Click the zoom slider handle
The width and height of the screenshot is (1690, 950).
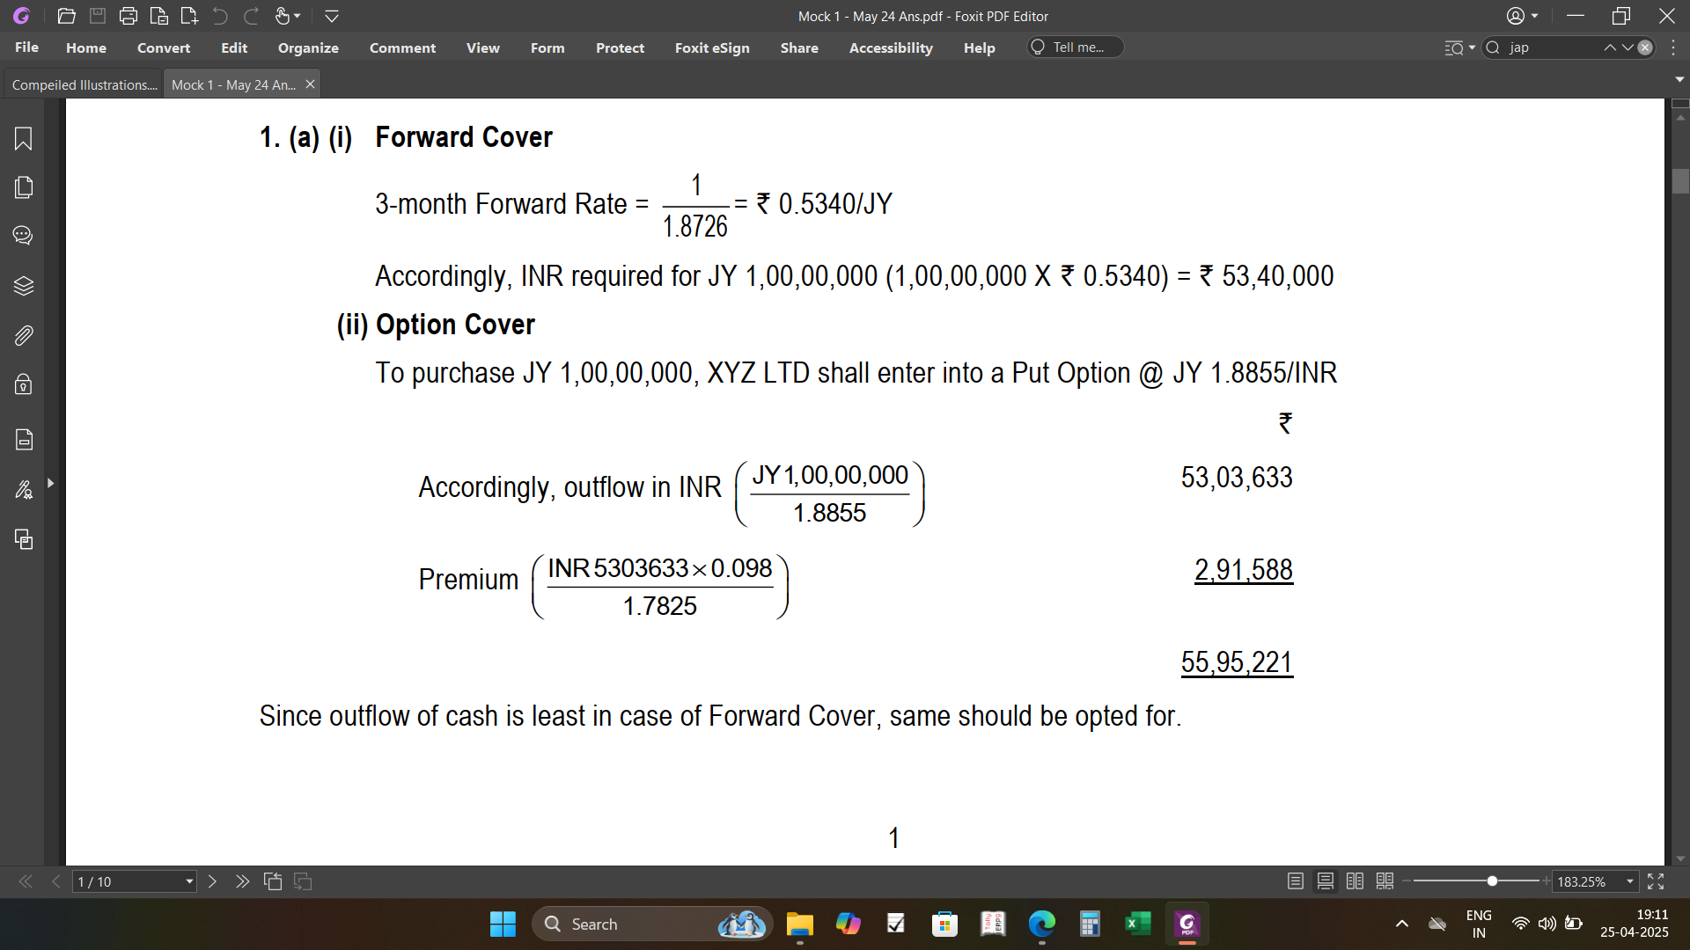click(1492, 881)
